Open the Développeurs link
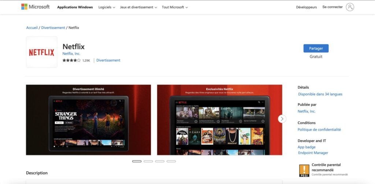The image size is (375, 184). (x=307, y=7)
